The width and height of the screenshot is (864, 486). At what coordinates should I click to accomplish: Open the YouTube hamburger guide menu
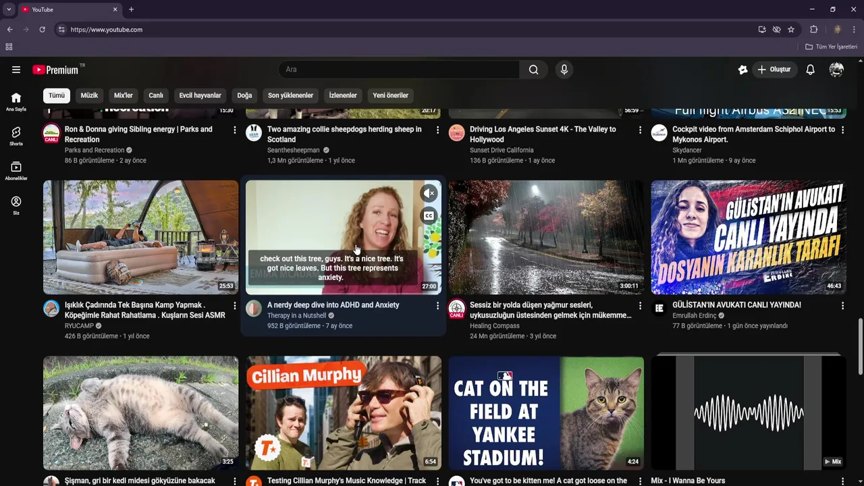coord(16,70)
